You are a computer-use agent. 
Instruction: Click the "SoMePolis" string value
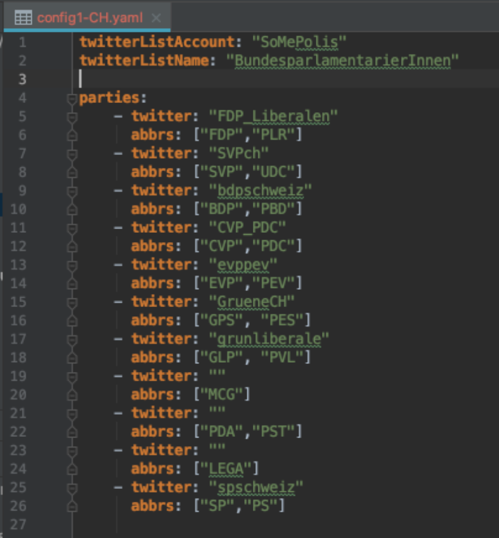(300, 42)
